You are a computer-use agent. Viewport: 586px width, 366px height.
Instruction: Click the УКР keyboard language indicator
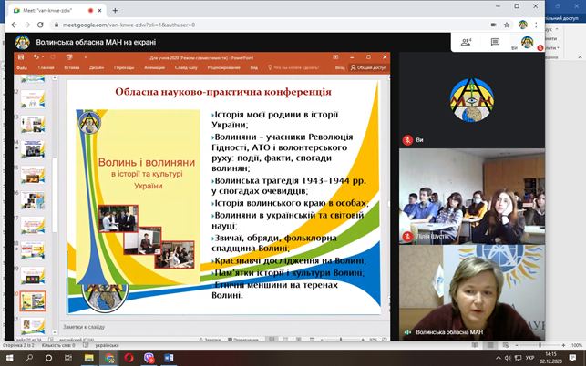coord(529,356)
